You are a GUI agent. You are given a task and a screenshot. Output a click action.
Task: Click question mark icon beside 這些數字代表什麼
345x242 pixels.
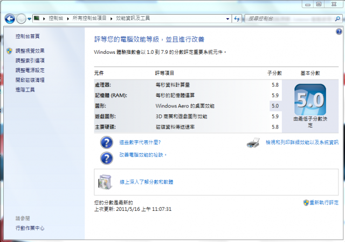(x=107, y=143)
